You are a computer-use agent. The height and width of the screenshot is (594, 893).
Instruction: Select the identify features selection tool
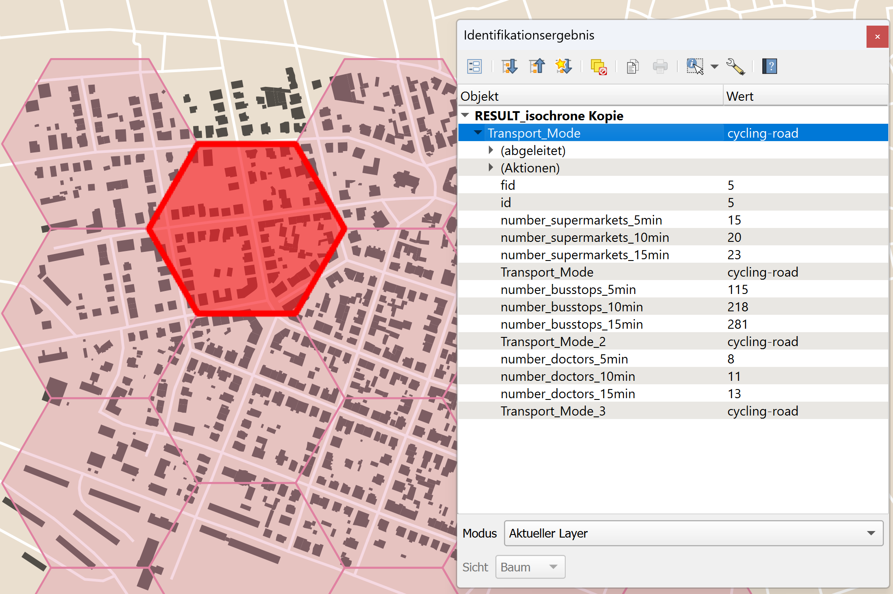695,66
